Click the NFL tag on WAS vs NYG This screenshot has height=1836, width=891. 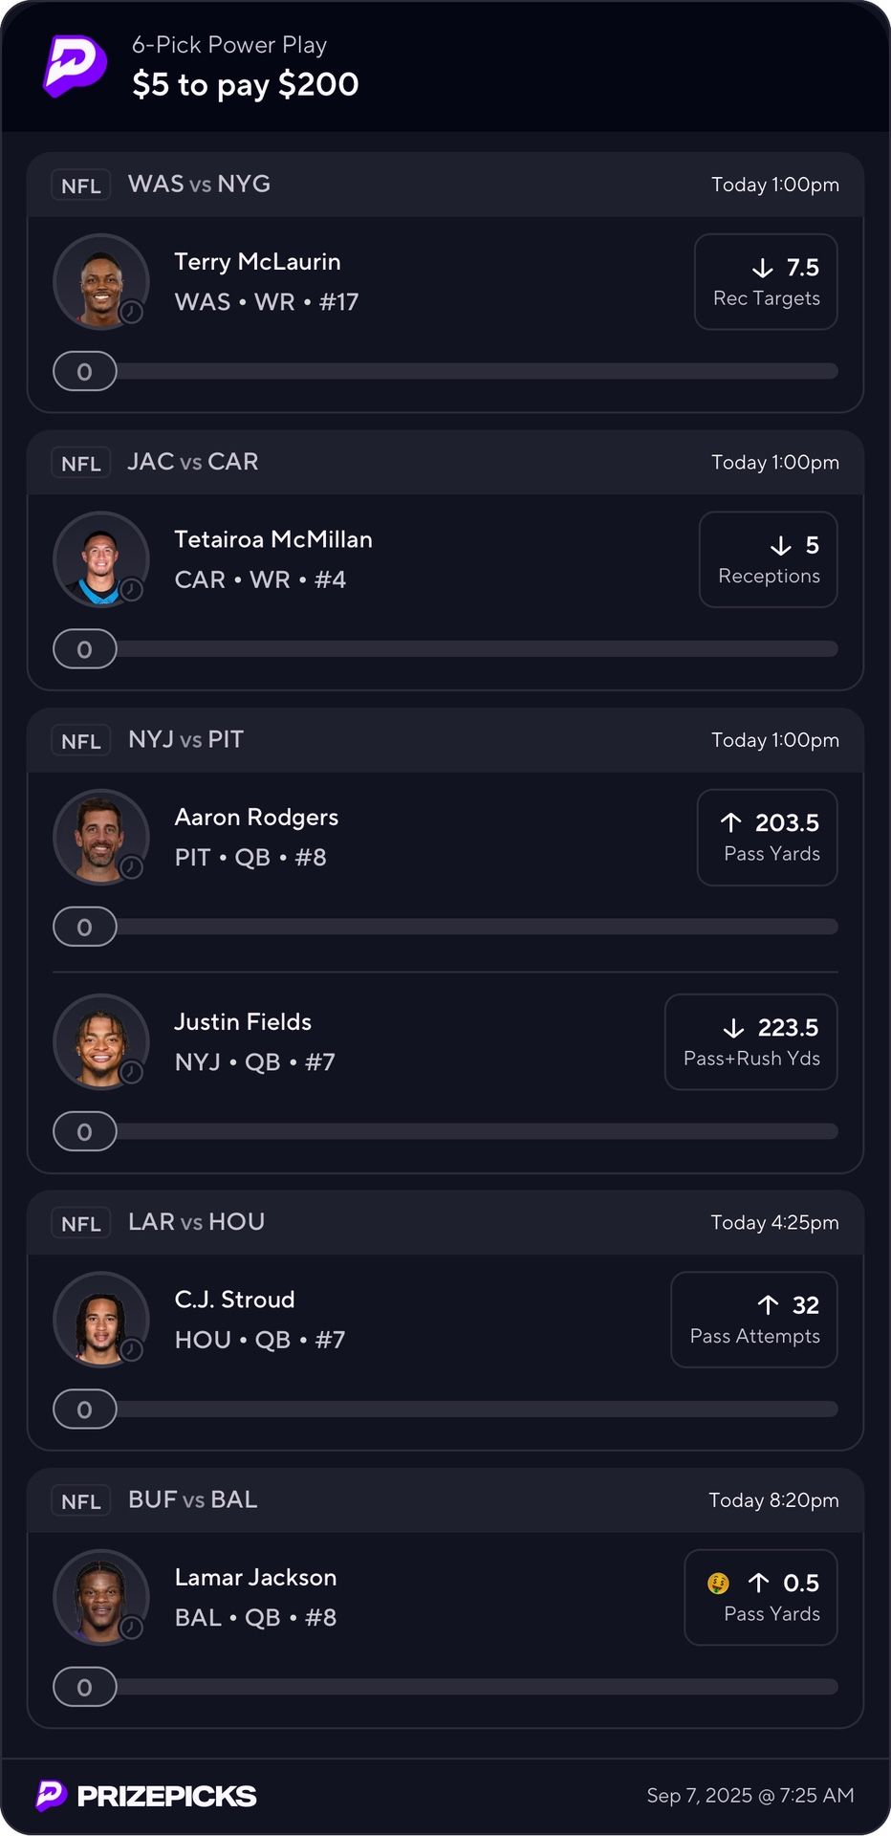[81, 186]
